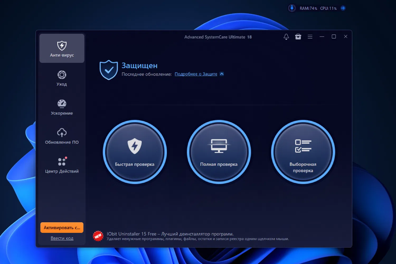This screenshot has width=396, height=264.
Task: Minimize the Advanced SystemCare window
Action: click(x=322, y=37)
